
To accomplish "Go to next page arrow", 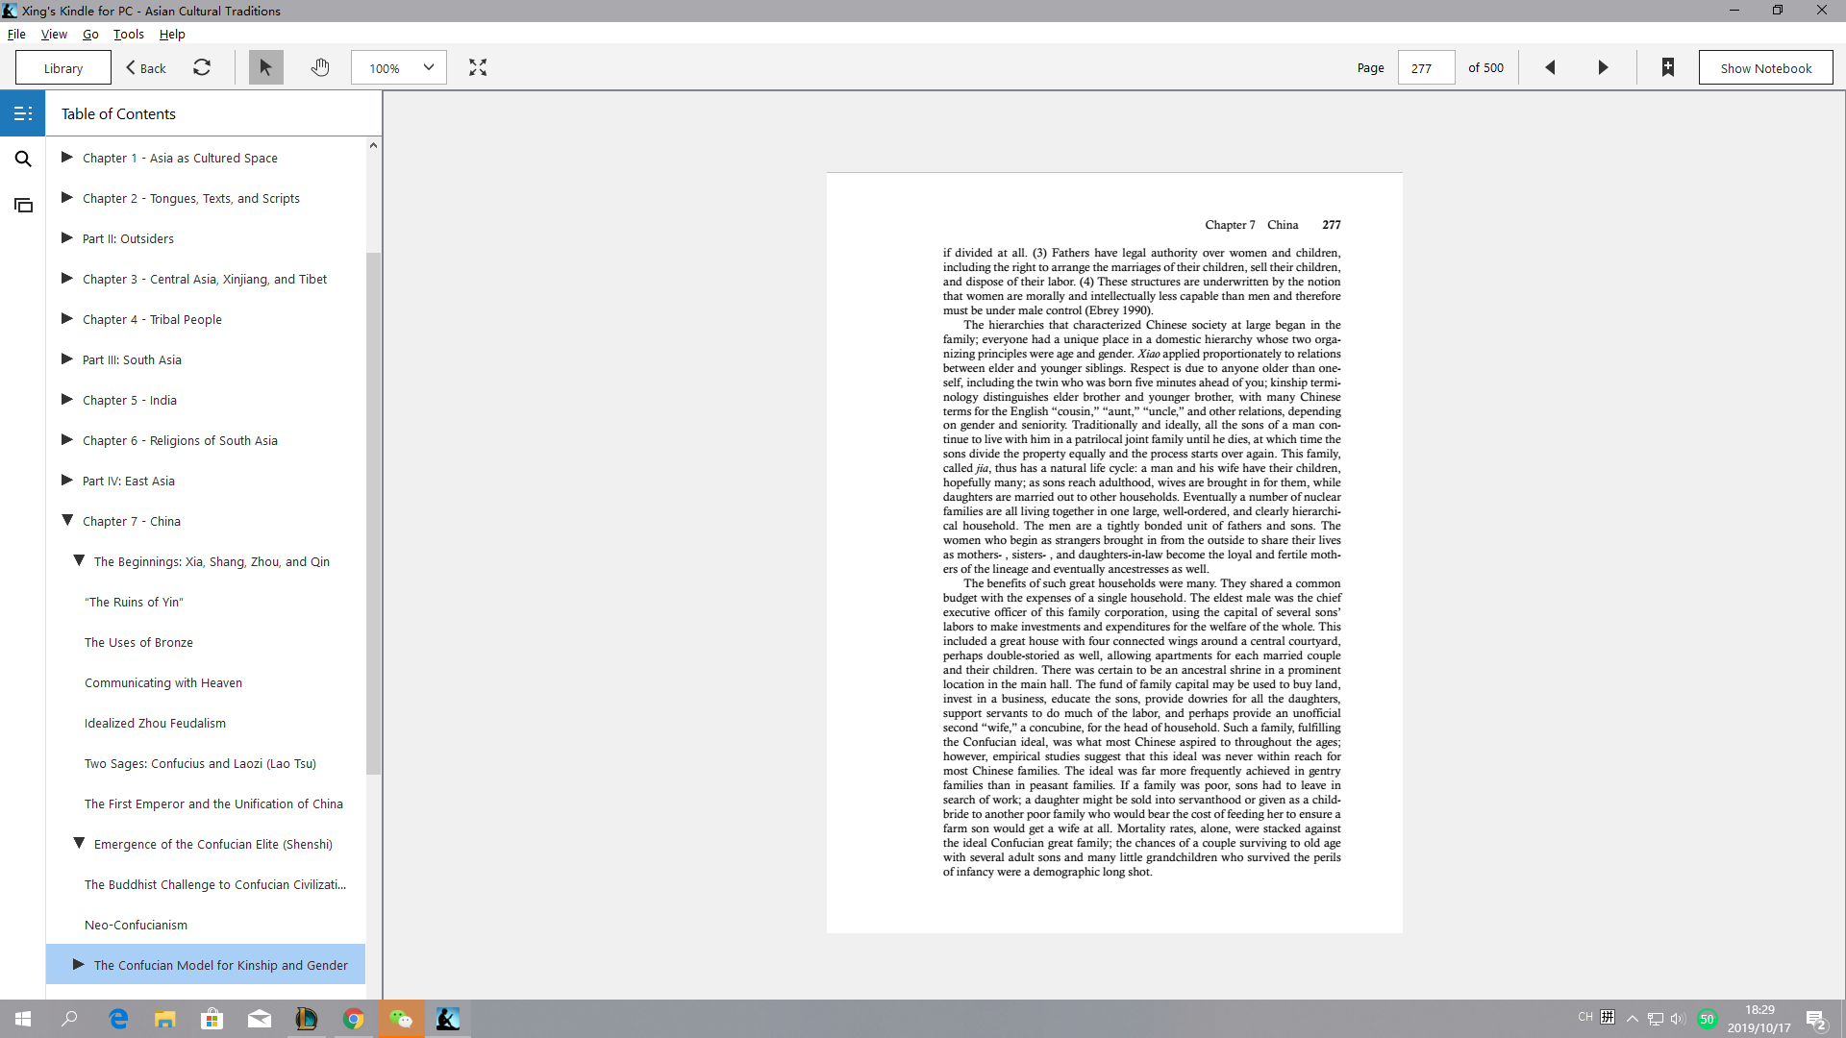I will 1603,67.
